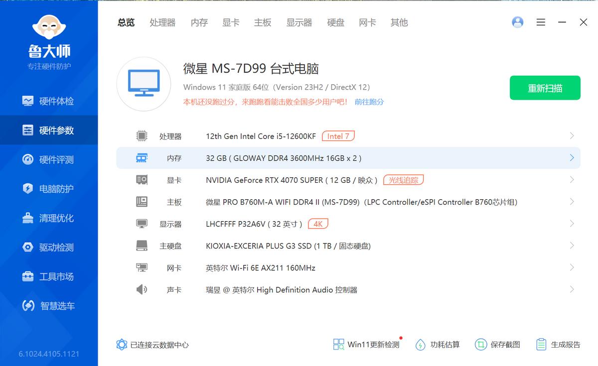Click the Win11 update detection icon
The height and width of the screenshot is (366, 598).
339,344
